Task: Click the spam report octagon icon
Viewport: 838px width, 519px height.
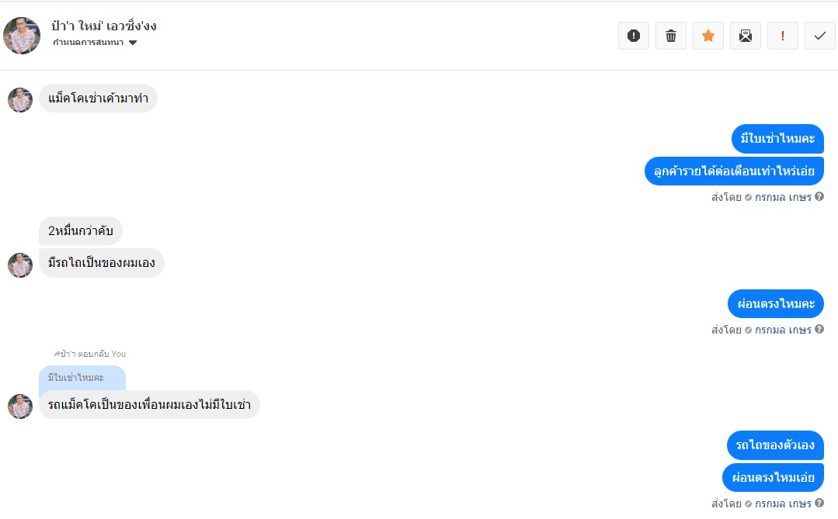Action: click(x=634, y=36)
